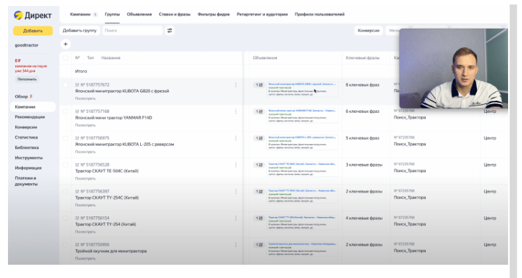522x278 pixels.
Task: Click group type icon beside № 5187755950
Action: [x=77, y=244]
